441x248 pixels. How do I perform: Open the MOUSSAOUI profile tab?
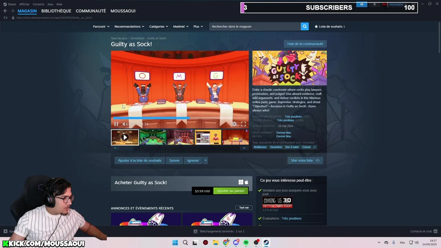pos(123,11)
